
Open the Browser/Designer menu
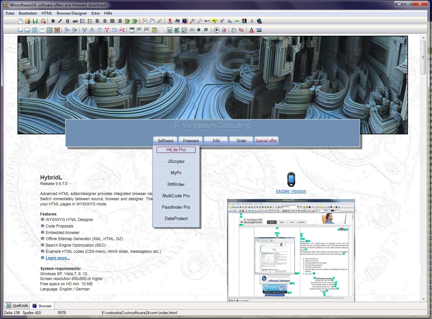pyautogui.click(x=72, y=13)
